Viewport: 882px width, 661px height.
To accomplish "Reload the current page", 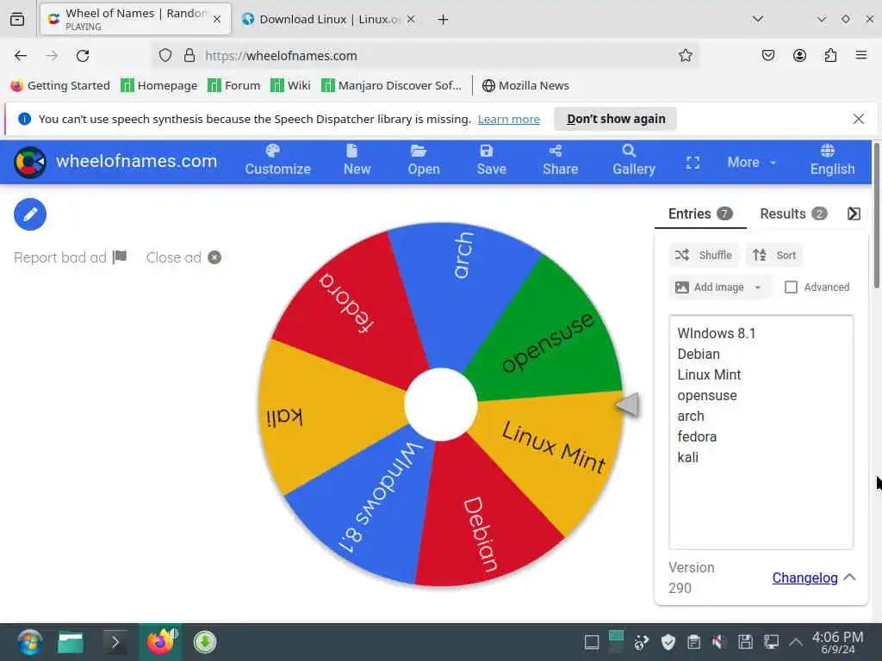I will click(83, 56).
